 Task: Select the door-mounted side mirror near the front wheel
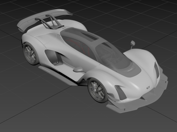pos(79,69)
